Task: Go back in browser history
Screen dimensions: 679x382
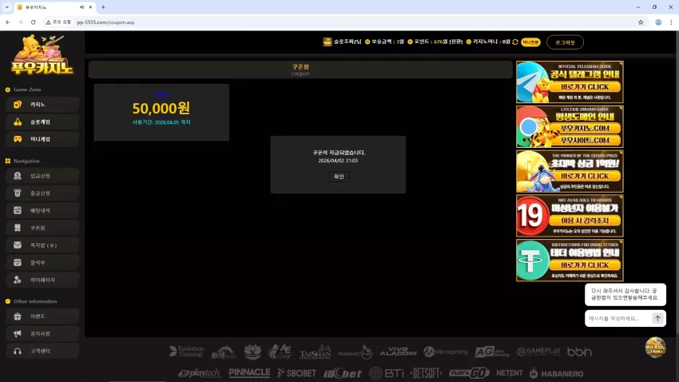Action: pos(8,22)
